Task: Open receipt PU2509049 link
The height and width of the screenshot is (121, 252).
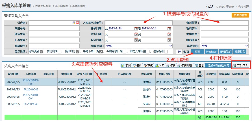Action: coord(31,89)
